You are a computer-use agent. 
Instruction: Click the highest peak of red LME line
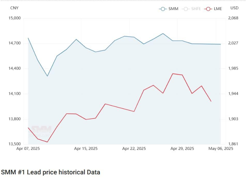coord(173,74)
